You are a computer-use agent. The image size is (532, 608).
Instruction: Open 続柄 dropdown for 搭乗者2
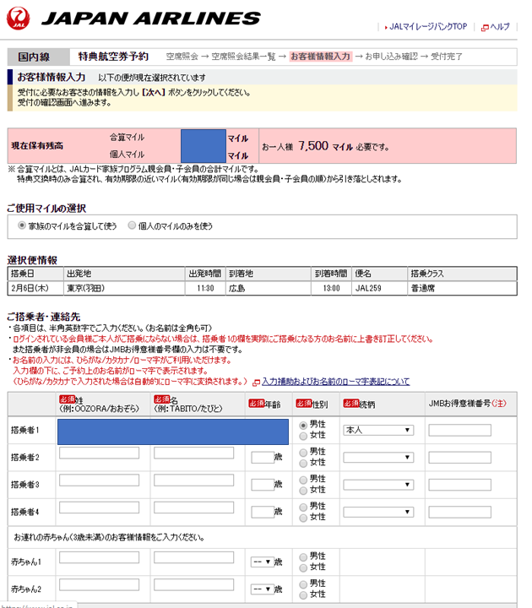click(378, 458)
